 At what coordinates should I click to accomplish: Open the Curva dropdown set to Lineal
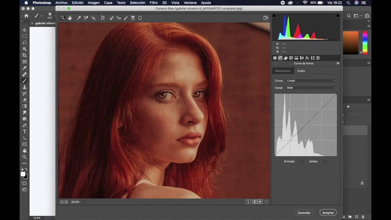point(311,81)
